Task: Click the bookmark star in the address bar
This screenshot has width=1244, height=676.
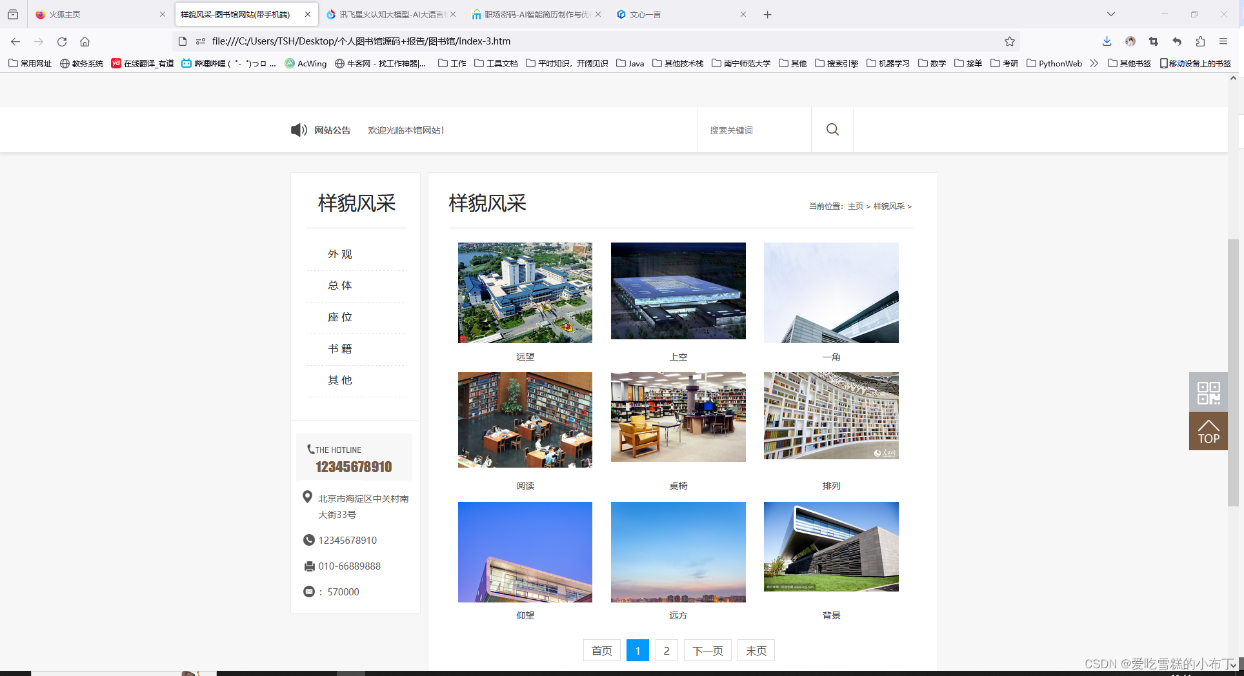Action: [1009, 41]
